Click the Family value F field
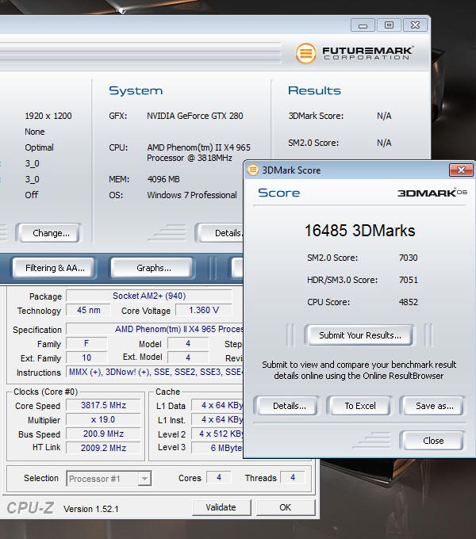Screen dimensions: 476x539 [x=86, y=343]
